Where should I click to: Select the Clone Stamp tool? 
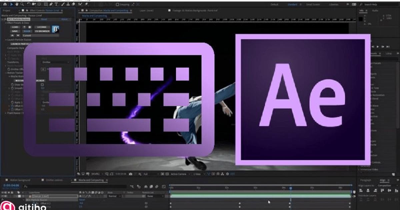68,4
